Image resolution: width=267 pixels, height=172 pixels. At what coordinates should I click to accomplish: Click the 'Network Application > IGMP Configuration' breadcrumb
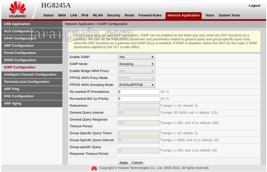pos(96,24)
